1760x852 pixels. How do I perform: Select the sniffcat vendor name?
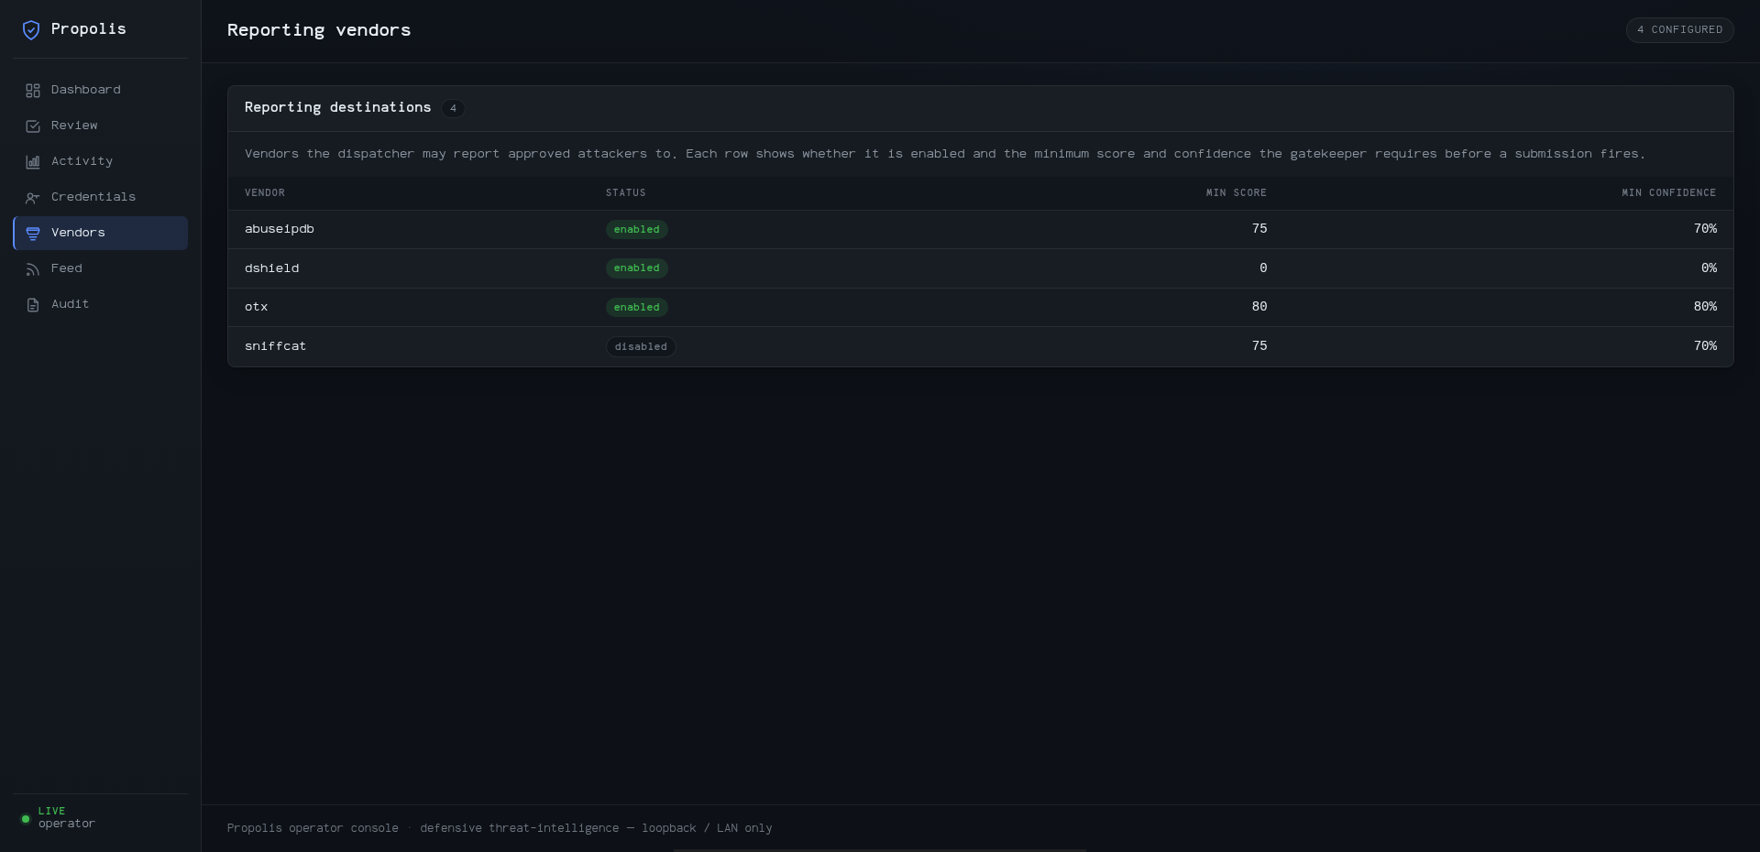click(x=276, y=346)
